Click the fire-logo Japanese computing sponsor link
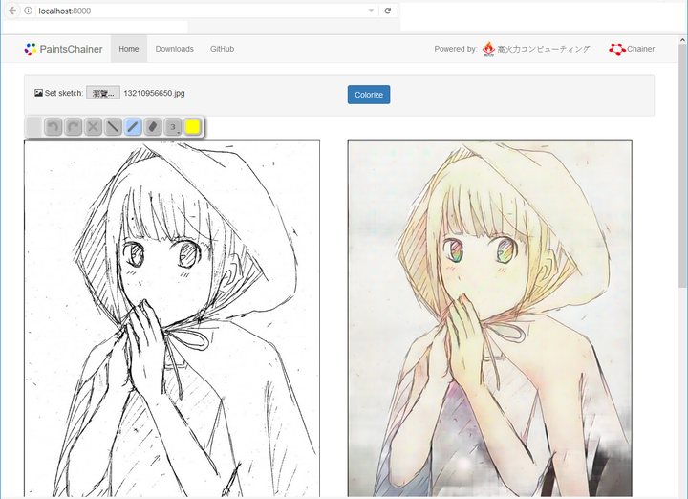This screenshot has height=499, width=688. [x=536, y=49]
